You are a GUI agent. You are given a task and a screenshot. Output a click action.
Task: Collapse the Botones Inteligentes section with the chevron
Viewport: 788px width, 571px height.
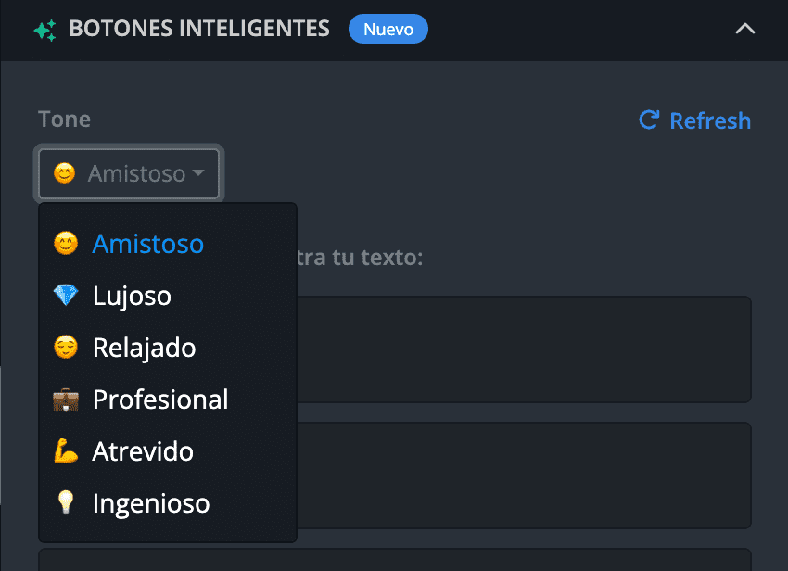point(745,29)
